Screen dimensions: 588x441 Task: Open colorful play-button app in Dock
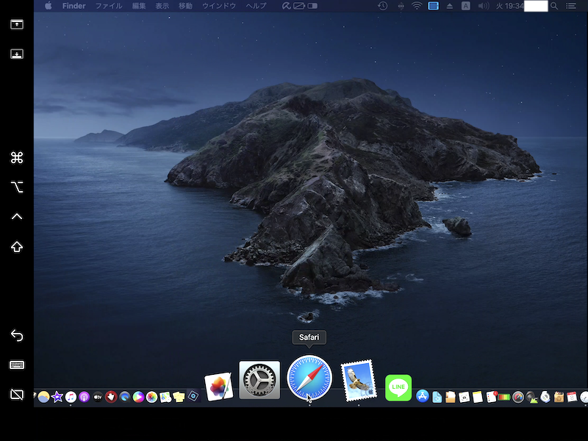pos(138,397)
